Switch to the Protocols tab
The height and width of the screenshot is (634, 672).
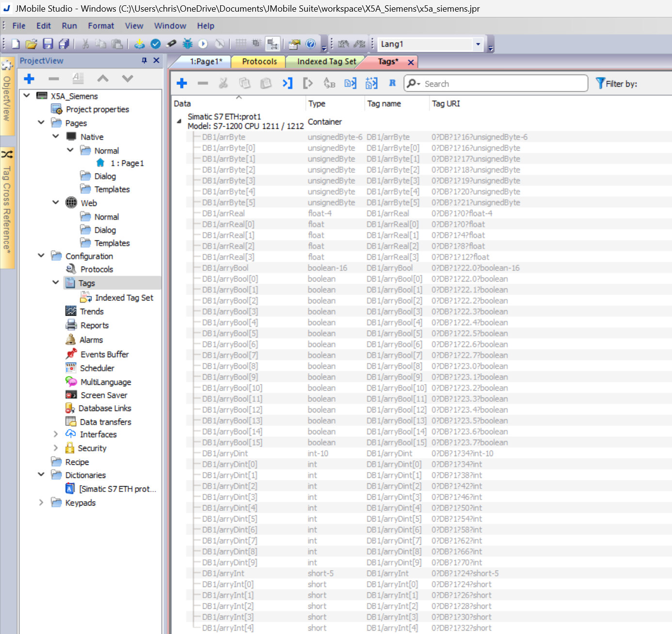point(259,62)
